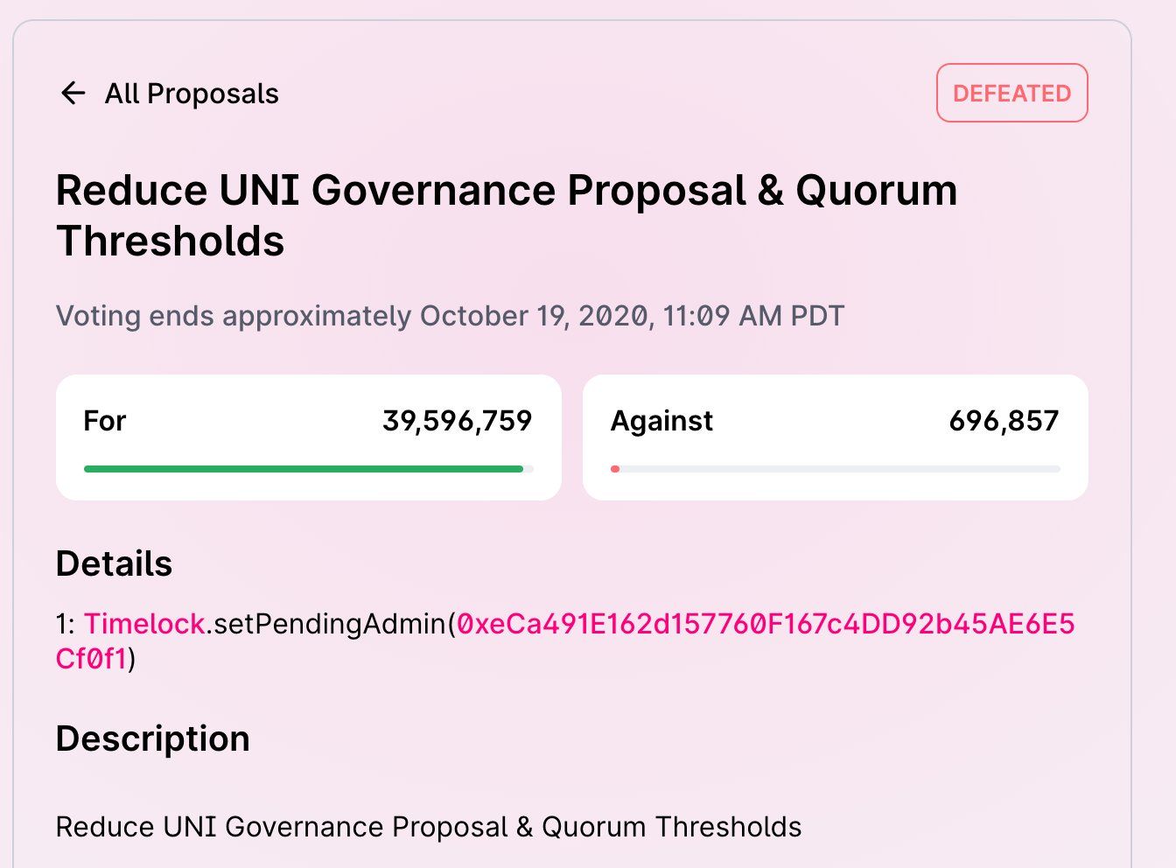Open the 0xeCa491E1 address link

click(x=766, y=624)
